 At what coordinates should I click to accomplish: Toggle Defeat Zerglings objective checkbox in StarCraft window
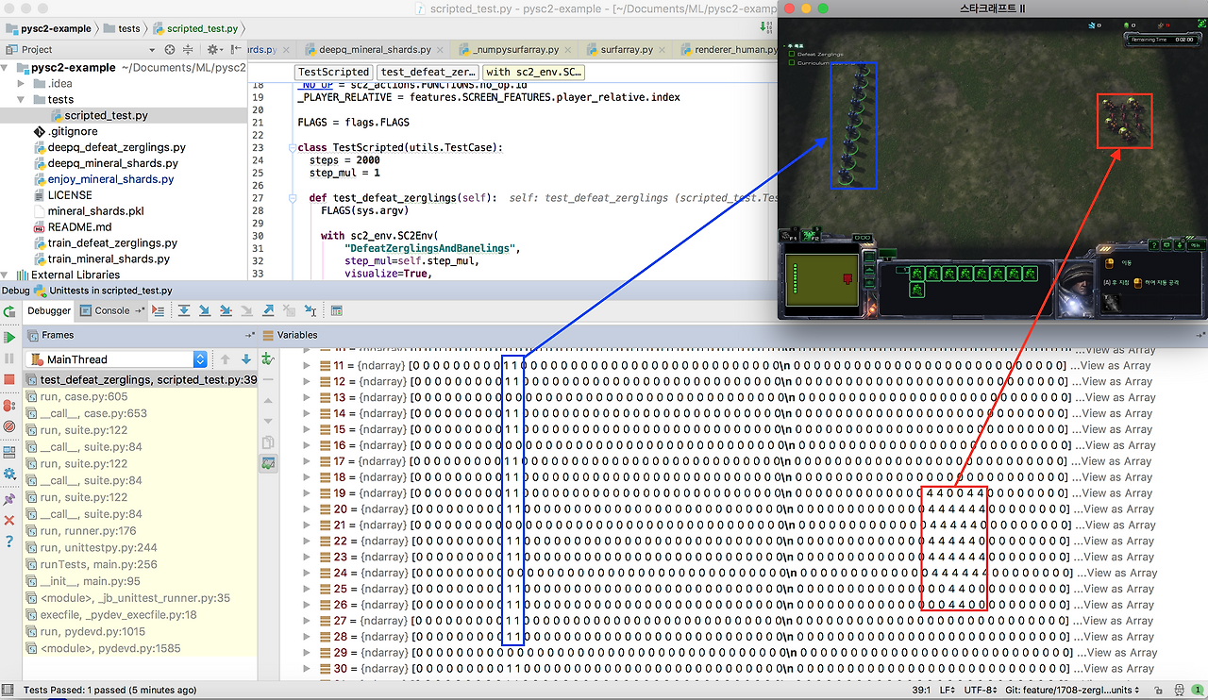[792, 55]
